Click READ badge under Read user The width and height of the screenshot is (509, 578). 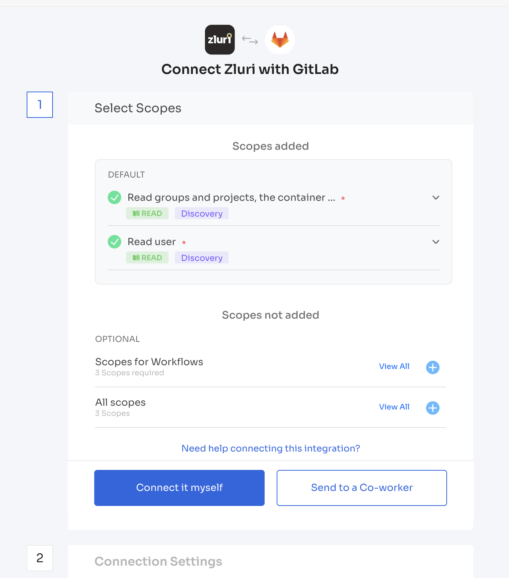pos(147,257)
